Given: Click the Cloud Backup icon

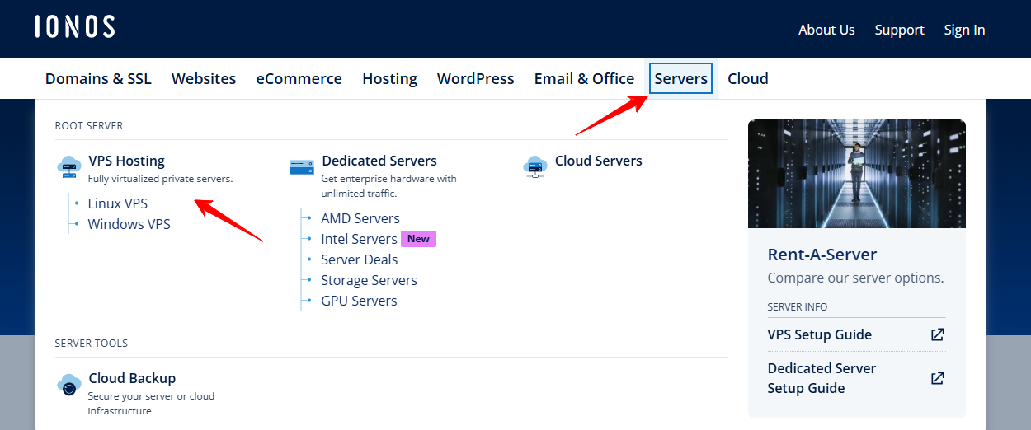Looking at the screenshot, I should point(69,385).
